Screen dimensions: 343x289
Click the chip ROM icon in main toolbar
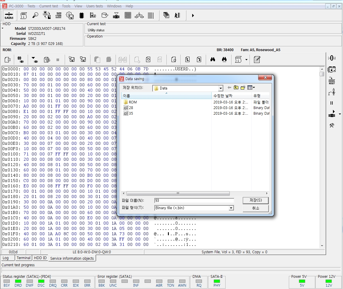[x=82, y=15]
